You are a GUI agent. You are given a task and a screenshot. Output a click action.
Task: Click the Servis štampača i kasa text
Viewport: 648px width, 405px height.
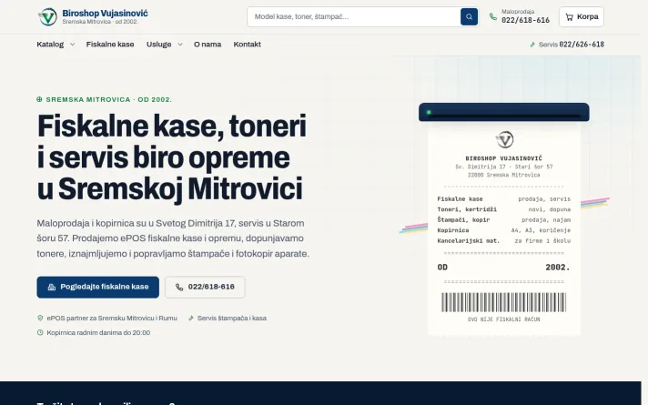[232, 318]
